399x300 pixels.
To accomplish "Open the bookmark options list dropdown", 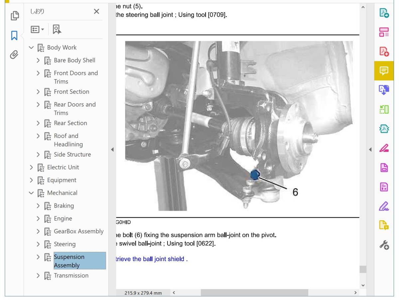I will pos(37,30).
